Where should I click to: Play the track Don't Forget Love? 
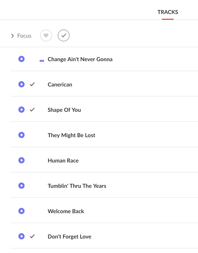pos(21,236)
